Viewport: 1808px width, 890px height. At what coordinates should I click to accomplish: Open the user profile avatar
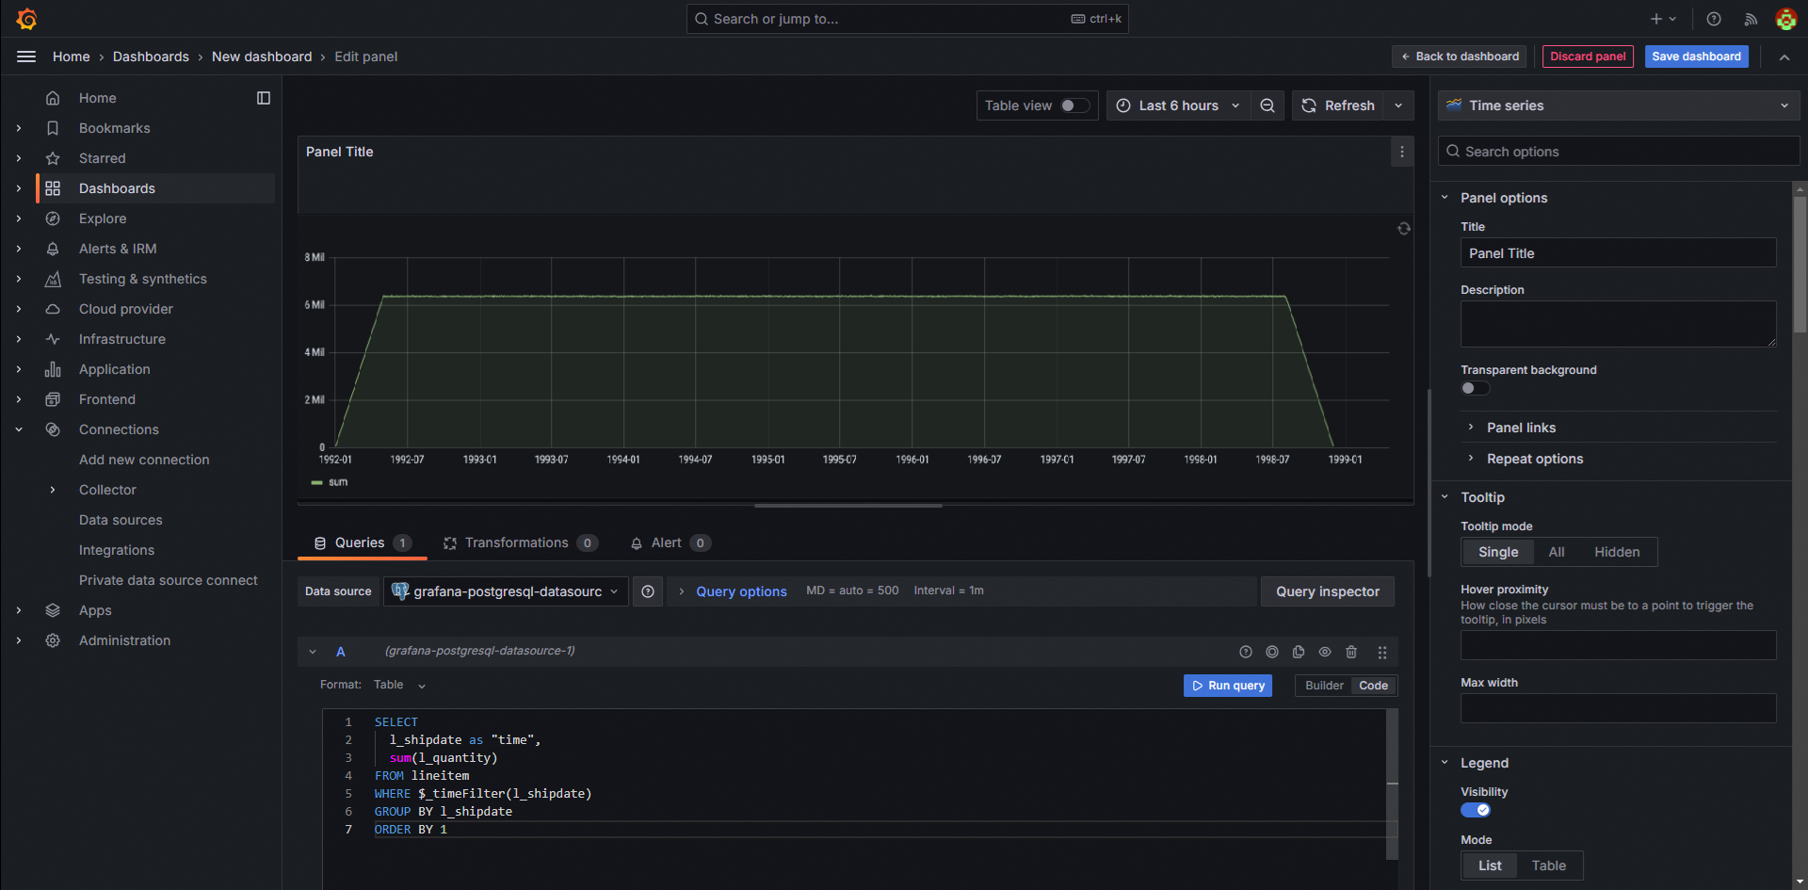pyautogui.click(x=1785, y=19)
